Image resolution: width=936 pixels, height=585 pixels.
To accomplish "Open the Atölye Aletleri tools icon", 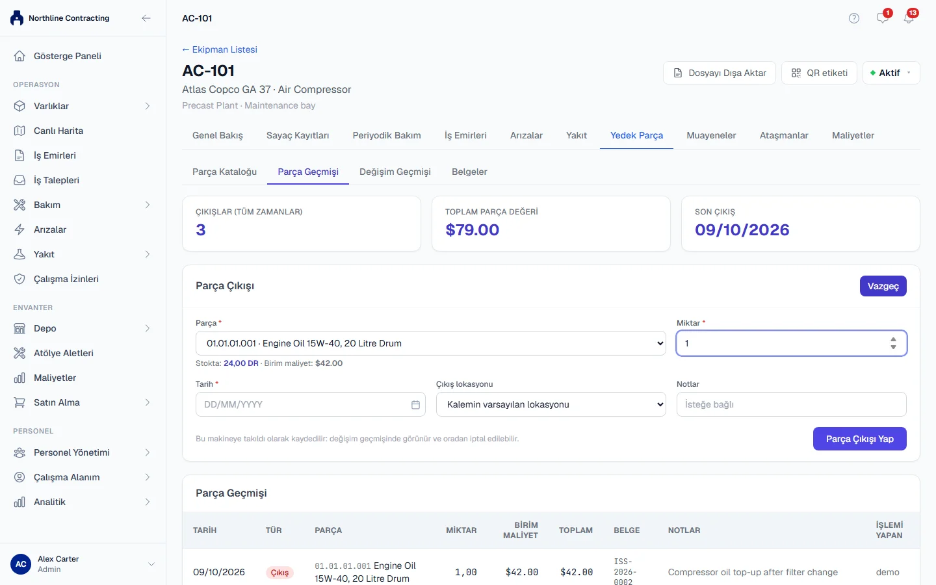I will point(19,353).
